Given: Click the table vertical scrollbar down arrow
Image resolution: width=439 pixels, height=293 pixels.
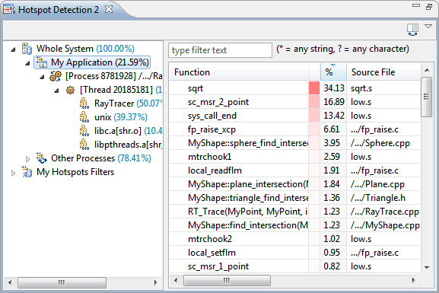Looking at the screenshot, I should click(427, 268).
